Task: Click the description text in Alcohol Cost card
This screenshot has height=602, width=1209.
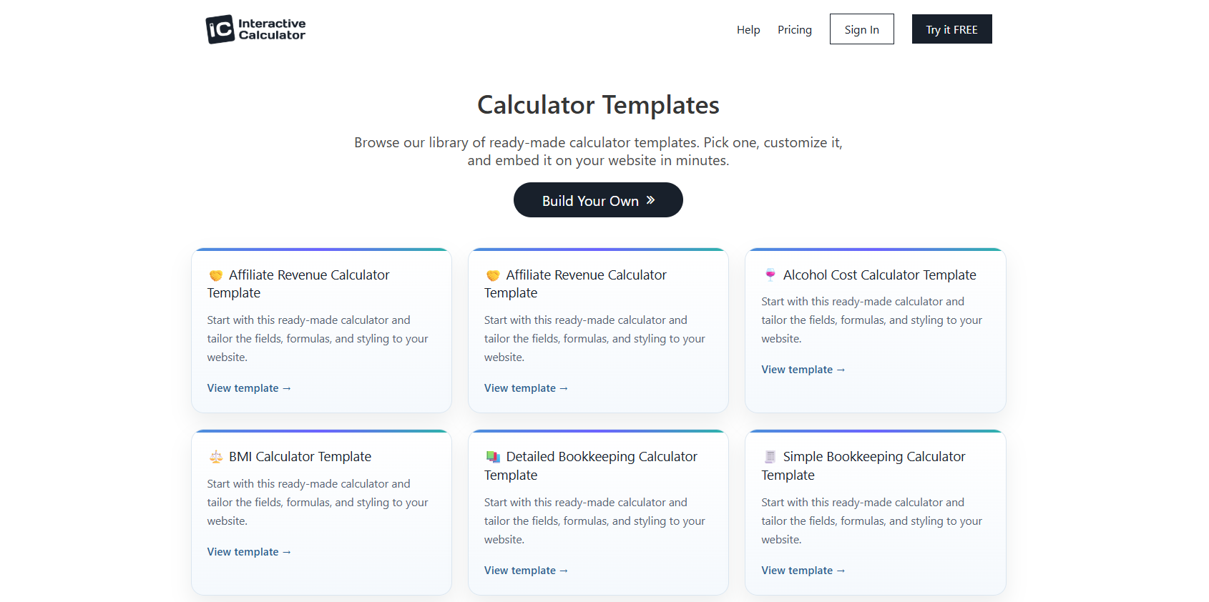Action: [x=871, y=320]
